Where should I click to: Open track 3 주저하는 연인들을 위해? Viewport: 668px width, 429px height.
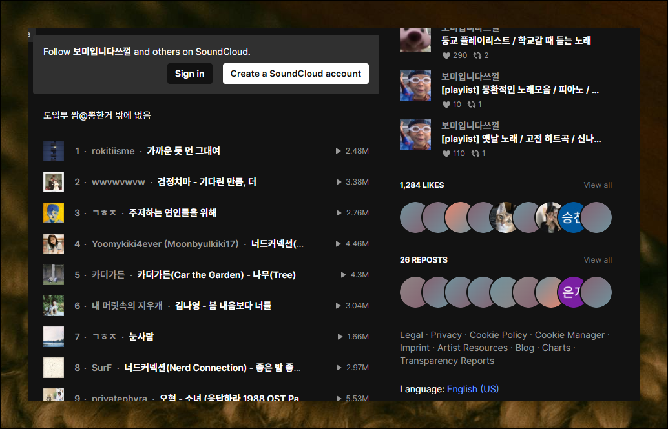click(172, 212)
